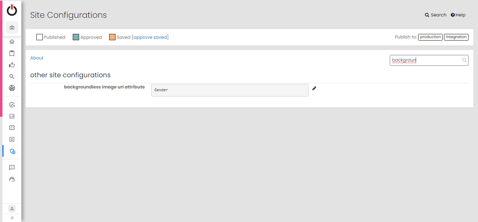Click the Gender value field

click(x=230, y=90)
